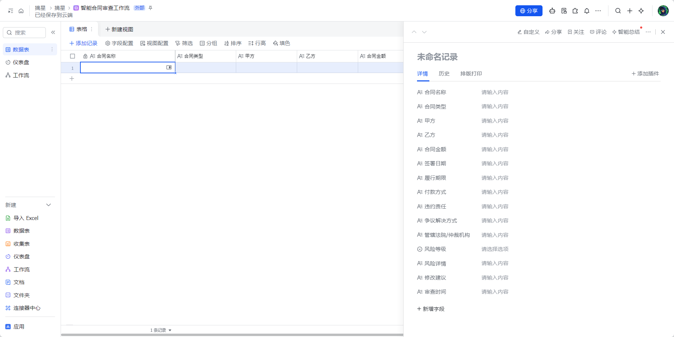Open the automation robot icon in the top bar

(x=552, y=11)
